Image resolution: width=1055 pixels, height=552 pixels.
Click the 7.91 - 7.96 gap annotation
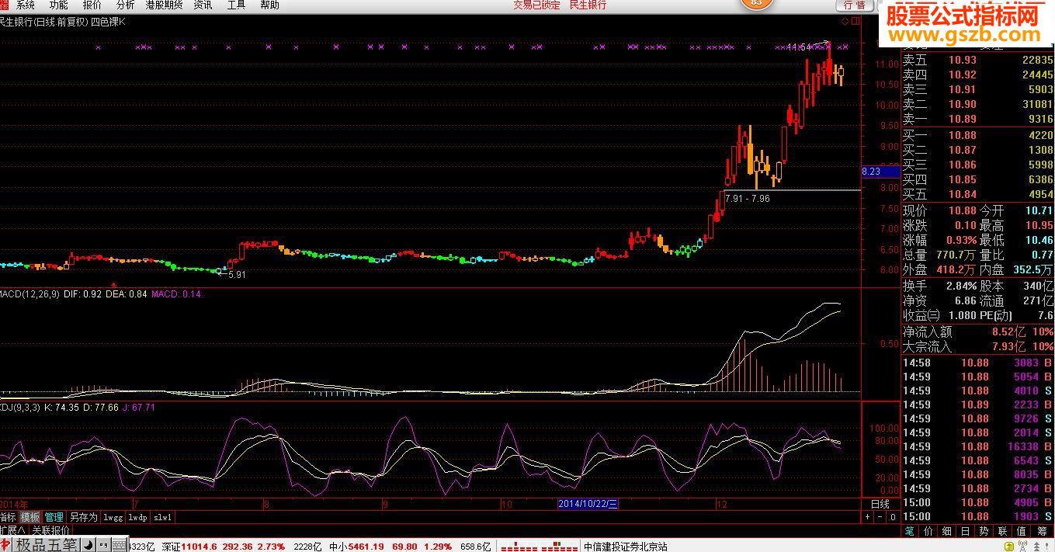tap(747, 199)
